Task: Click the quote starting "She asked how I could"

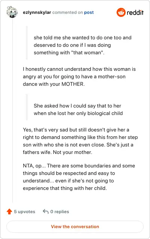Action: pos(78,109)
